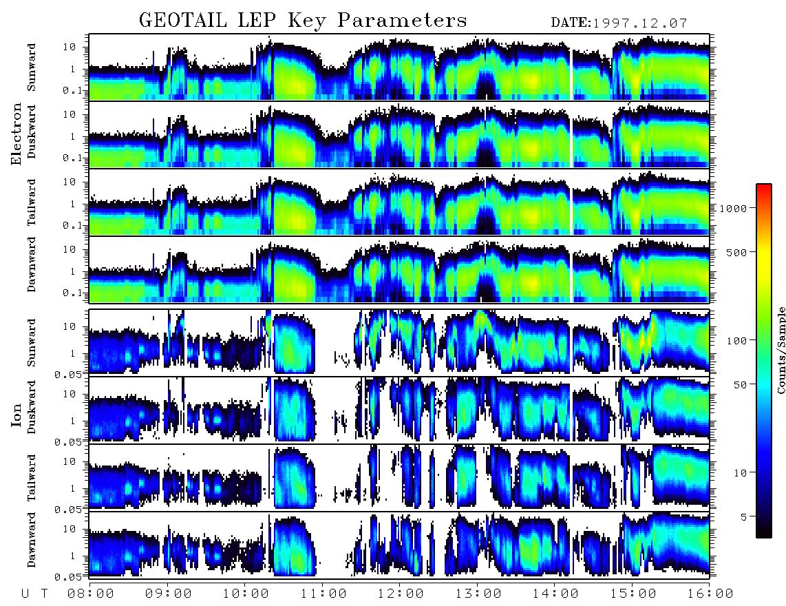Screen dimensions: 786x606
Task: Click the DATE:1997.12.07 label
Action: pos(619,23)
